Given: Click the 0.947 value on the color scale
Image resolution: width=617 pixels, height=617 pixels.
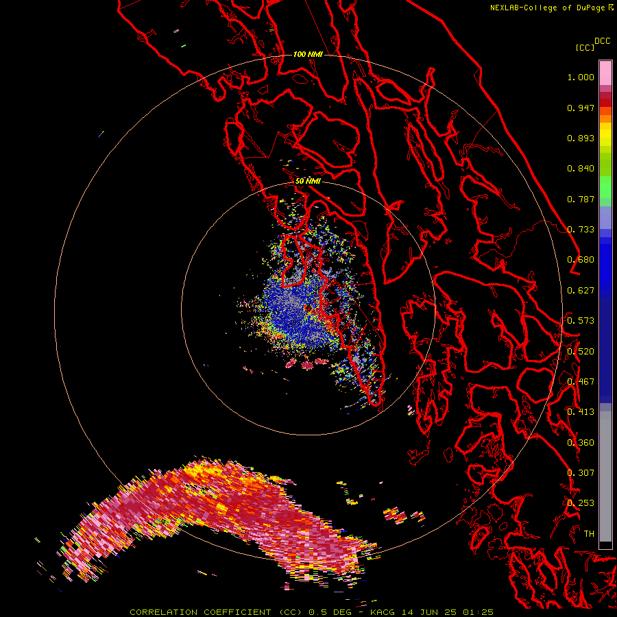Looking at the screenshot, I should (581, 108).
